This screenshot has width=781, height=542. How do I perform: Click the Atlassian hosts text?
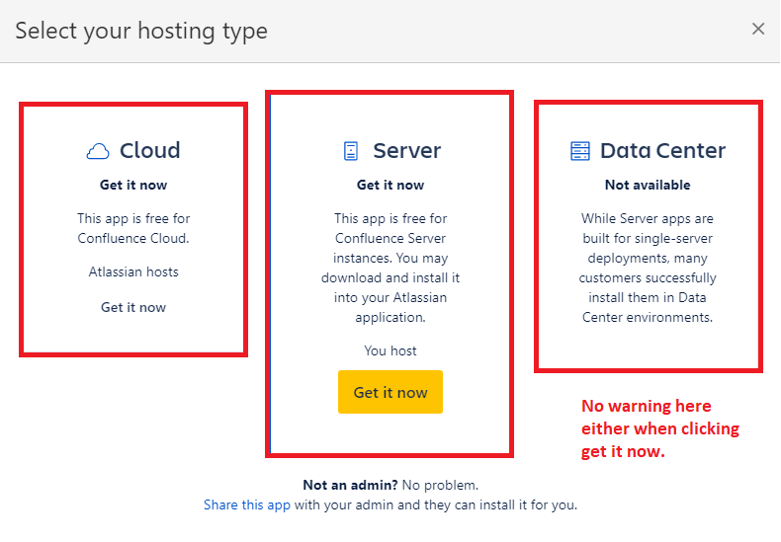(133, 272)
